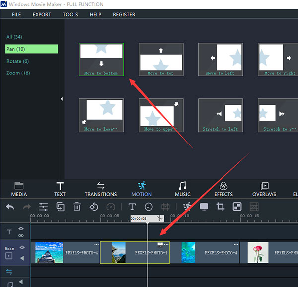Open the clip adjustment sliders settings
298x287 pixels.
click(43, 207)
